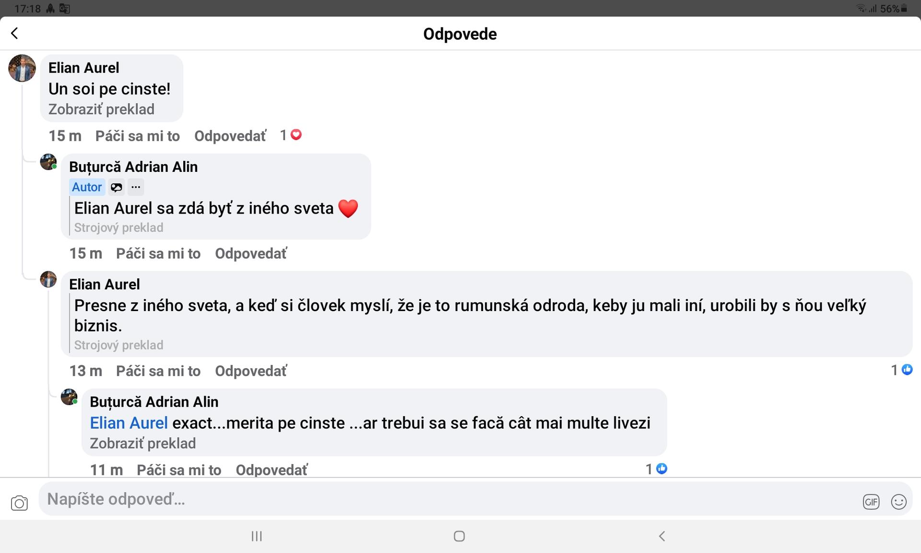Click the like reaction icon on 13 m comment
Image resolution: width=921 pixels, height=553 pixels.
coord(907,370)
